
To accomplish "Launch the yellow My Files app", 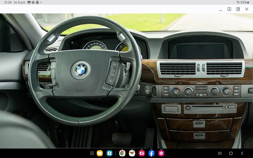I will point(100,153).
